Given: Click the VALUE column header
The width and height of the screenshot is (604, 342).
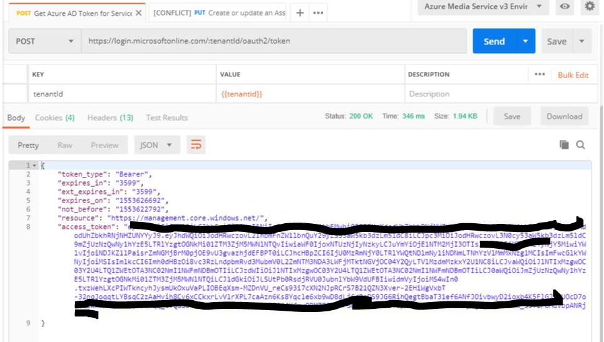Looking at the screenshot, I should pyautogui.click(x=230, y=74).
